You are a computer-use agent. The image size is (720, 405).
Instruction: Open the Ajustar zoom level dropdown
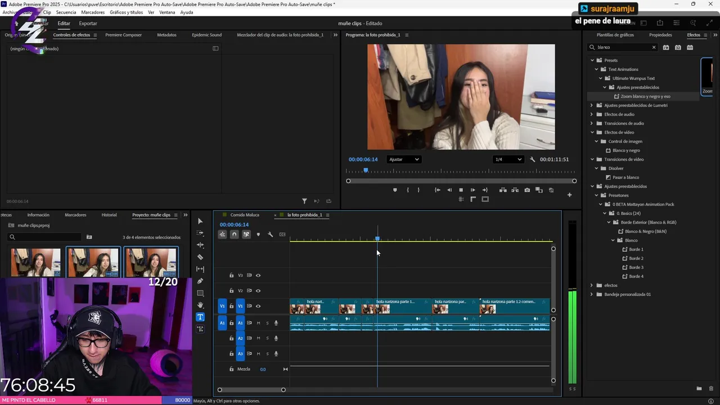coord(404,160)
